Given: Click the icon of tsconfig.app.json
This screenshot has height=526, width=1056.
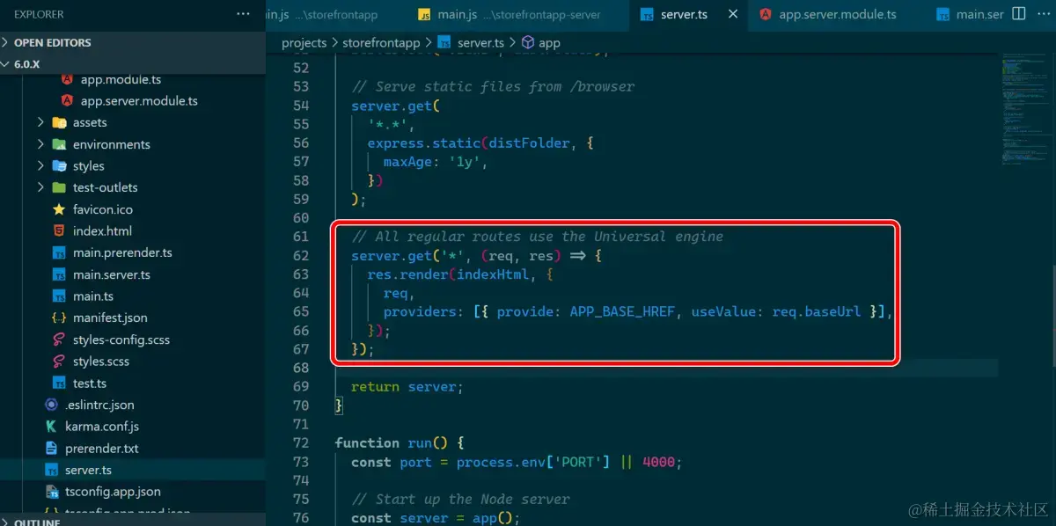Looking at the screenshot, I should (51, 492).
